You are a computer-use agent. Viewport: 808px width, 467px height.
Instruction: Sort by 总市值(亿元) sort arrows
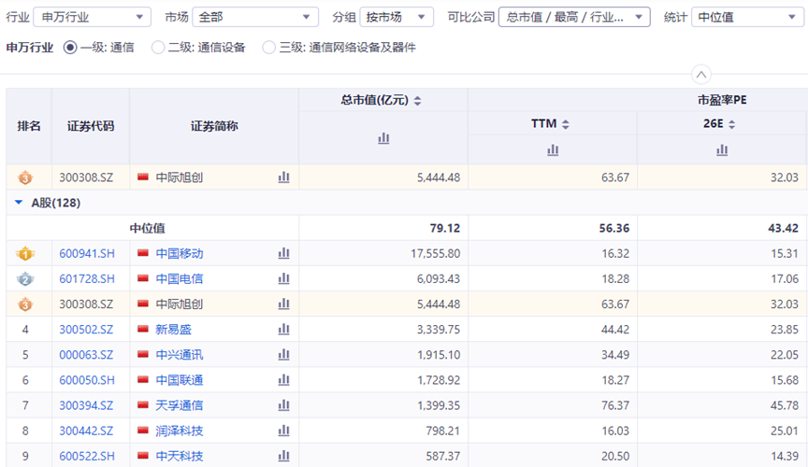click(418, 101)
